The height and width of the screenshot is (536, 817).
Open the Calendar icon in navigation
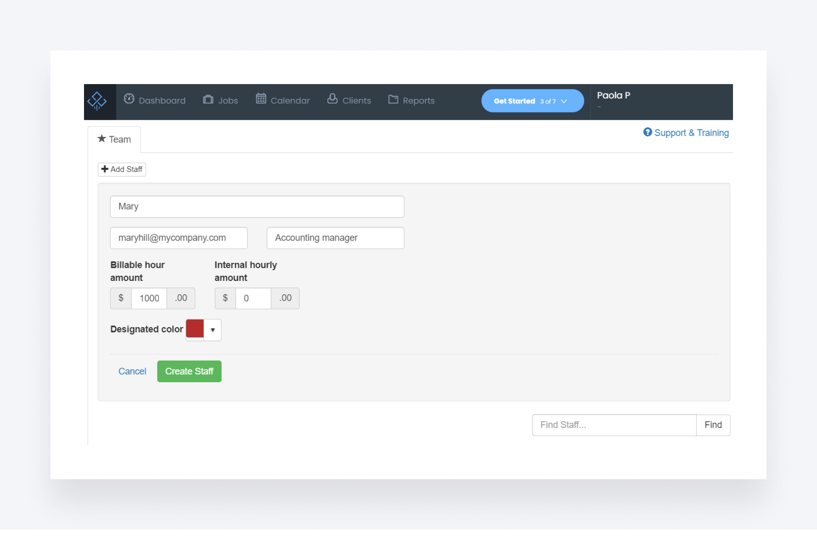click(x=261, y=99)
